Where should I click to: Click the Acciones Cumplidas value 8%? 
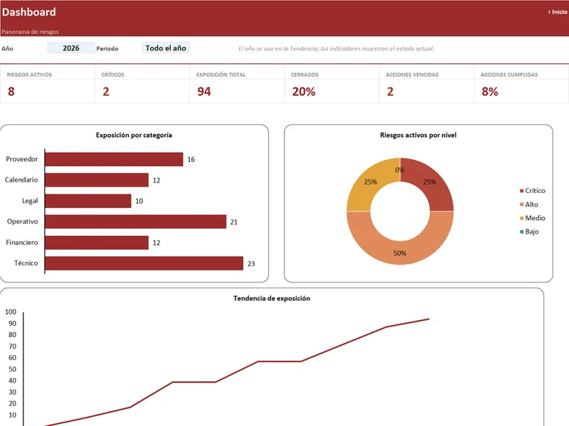point(490,92)
